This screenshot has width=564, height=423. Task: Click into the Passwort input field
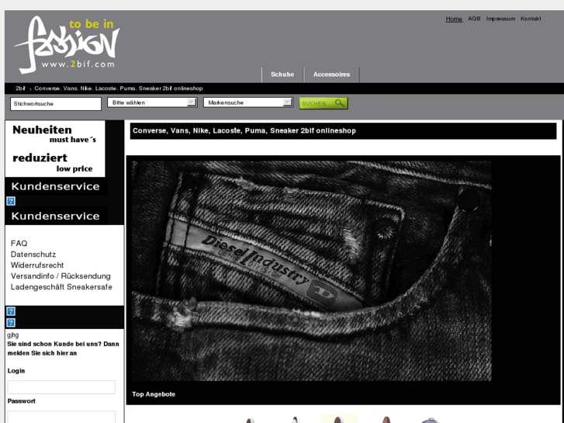coord(61,417)
